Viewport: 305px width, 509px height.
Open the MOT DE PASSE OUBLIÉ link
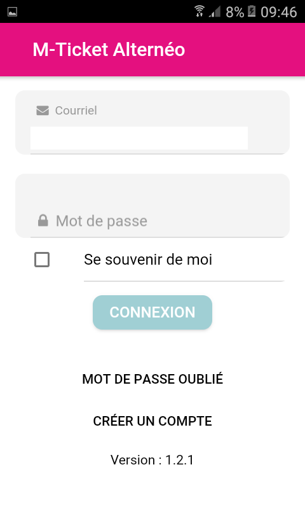(x=152, y=379)
